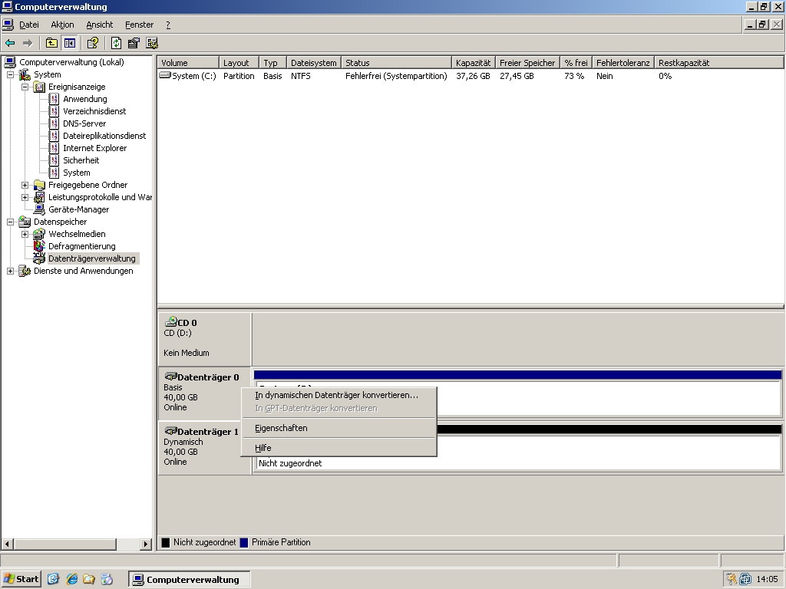The height and width of the screenshot is (589, 786).
Task: Click the Internet Explorer taskbar quick-launch icon
Action: 71,579
